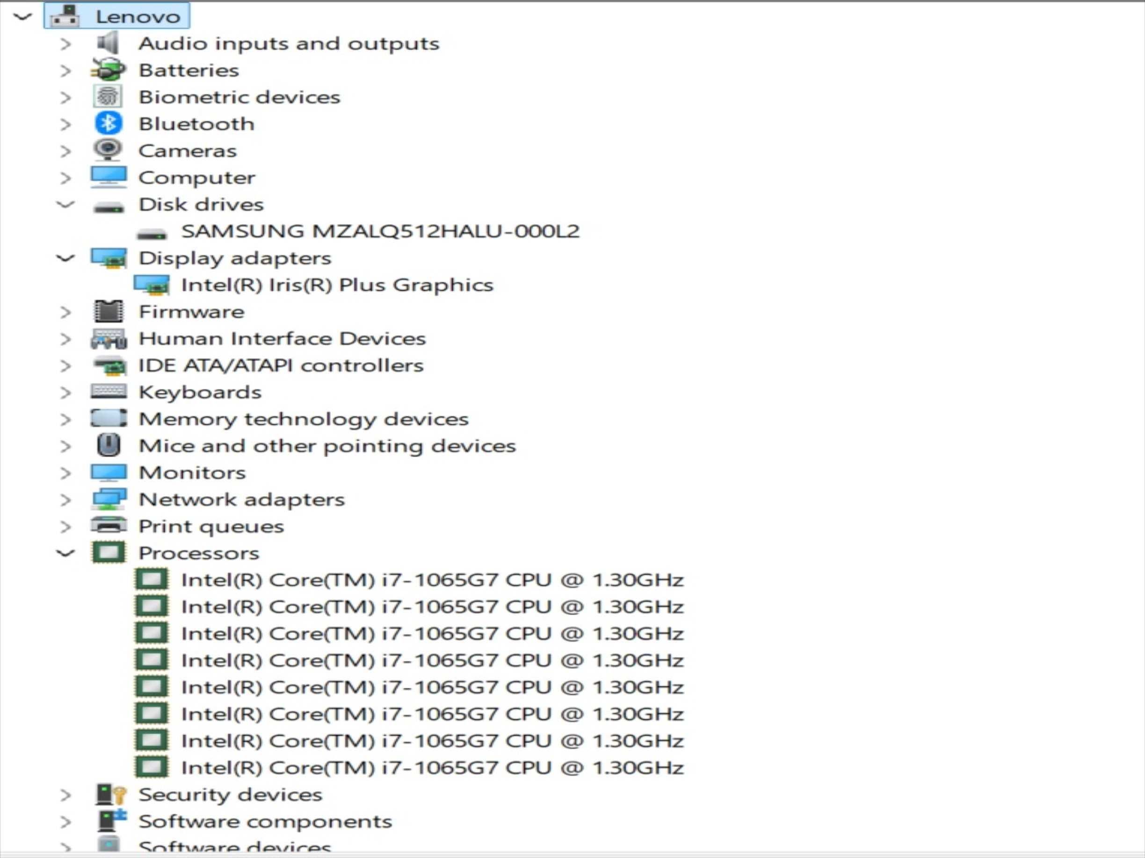Select the Display adapters label
This screenshot has width=1145, height=858.
235,258
